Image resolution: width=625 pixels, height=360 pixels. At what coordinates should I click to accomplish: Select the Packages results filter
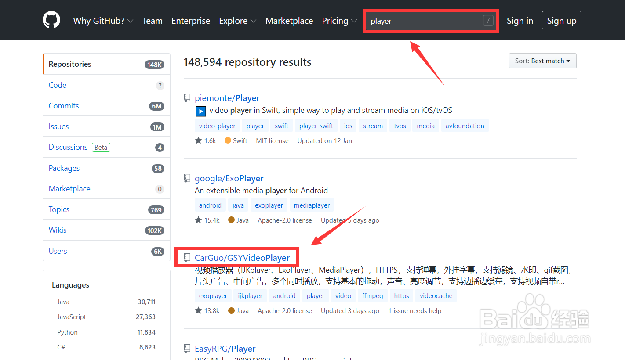(x=106, y=168)
